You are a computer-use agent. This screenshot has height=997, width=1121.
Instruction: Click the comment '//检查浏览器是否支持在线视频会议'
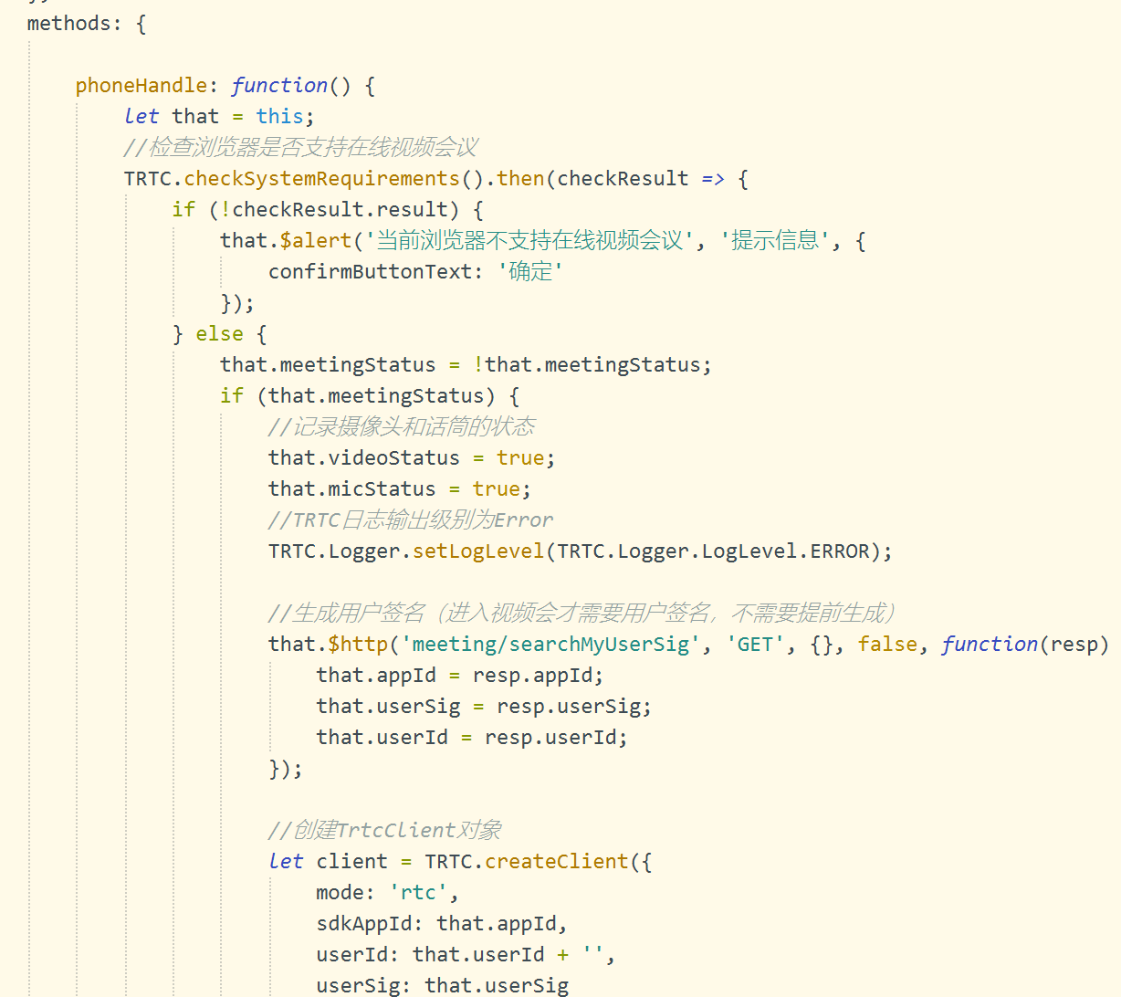pyautogui.click(x=301, y=148)
